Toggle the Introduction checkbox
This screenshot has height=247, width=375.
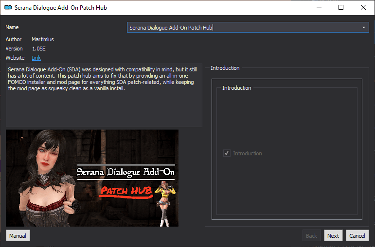[x=227, y=153]
